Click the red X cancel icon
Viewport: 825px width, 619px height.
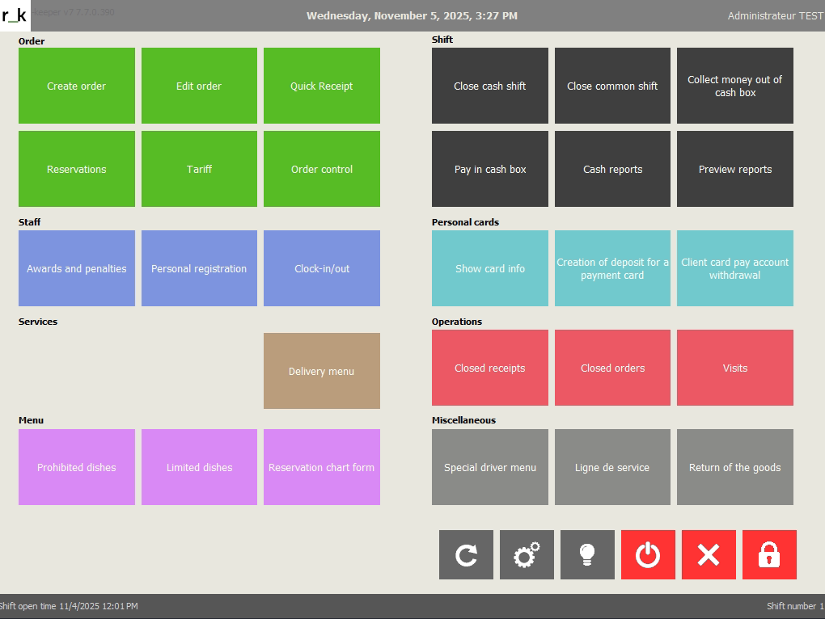pyautogui.click(x=709, y=554)
